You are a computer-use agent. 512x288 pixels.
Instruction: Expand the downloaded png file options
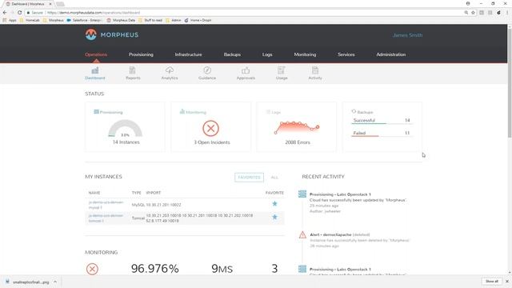click(x=55, y=282)
